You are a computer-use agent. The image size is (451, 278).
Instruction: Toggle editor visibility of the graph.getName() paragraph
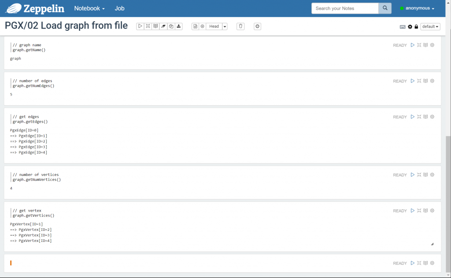[419, 45]
